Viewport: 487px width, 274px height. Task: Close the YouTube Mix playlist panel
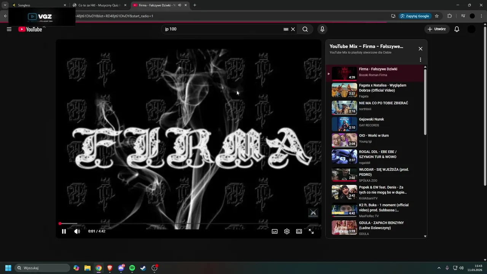(x=420, y=49)
